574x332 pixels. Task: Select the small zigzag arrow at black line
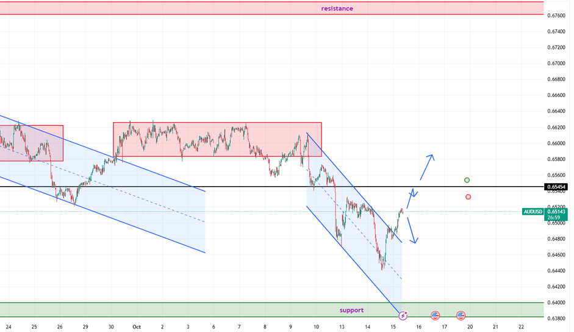tap(414, 193)
